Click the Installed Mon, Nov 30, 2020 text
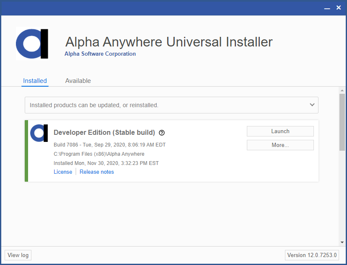 click(106, 163)
